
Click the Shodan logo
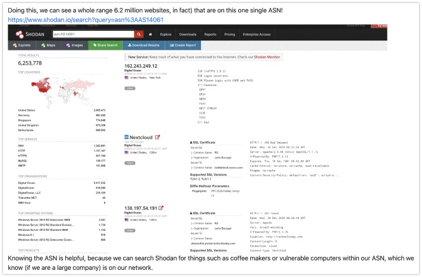30,34
